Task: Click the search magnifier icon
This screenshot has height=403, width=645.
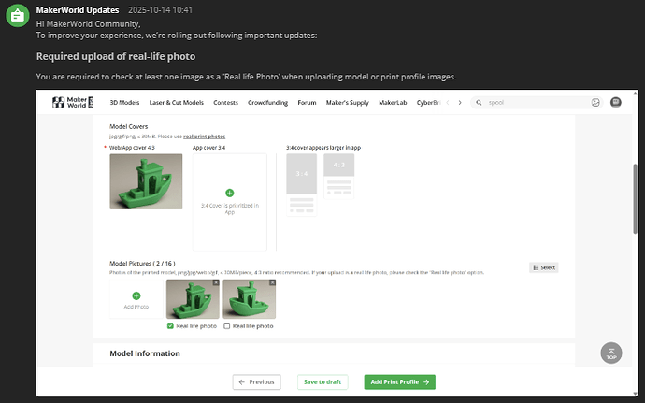Action: pyautogui.click(x=479, y=103)
